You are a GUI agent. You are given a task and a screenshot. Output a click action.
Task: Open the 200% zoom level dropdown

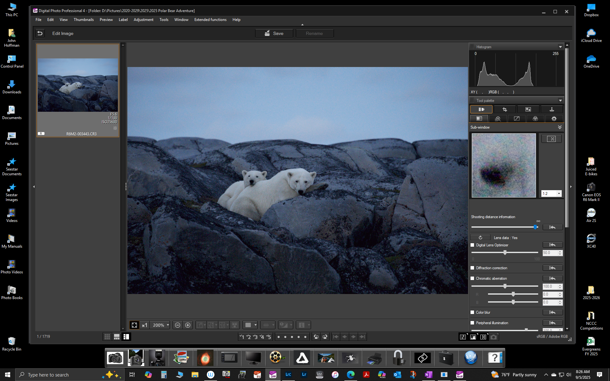[168, 325]
